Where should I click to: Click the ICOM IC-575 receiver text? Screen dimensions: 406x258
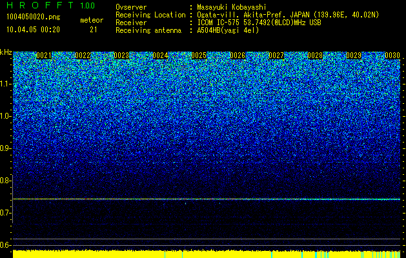click(259, 23)
